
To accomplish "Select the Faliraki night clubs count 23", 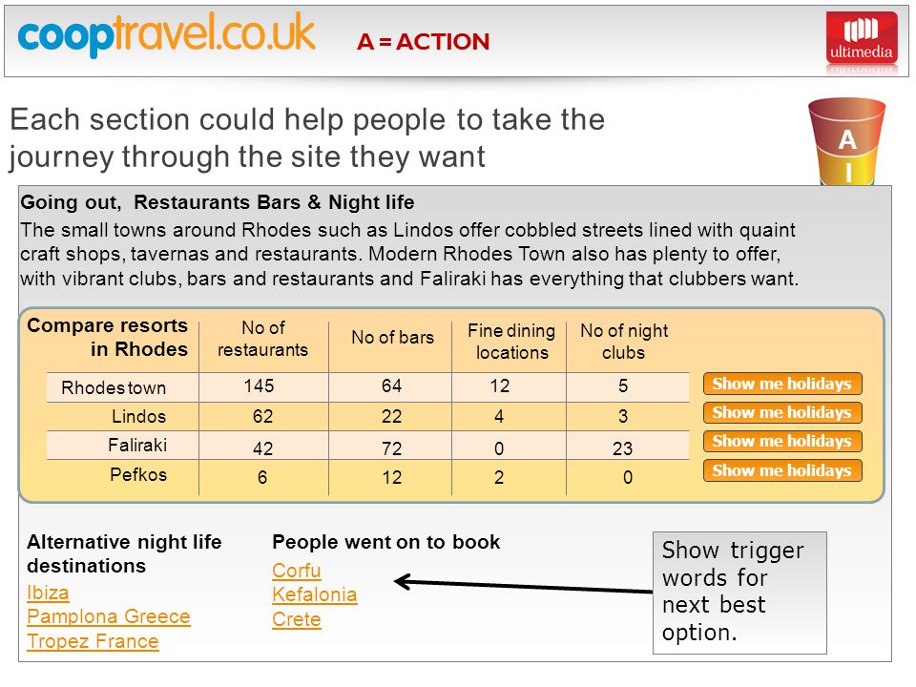I will click(x=623, y=448).
